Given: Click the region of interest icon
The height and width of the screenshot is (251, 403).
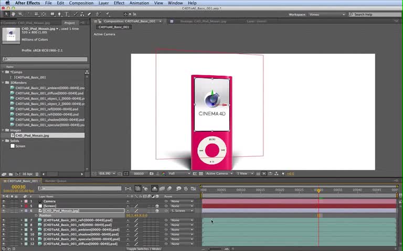Looking at the screenshot, I should (195, 174).
